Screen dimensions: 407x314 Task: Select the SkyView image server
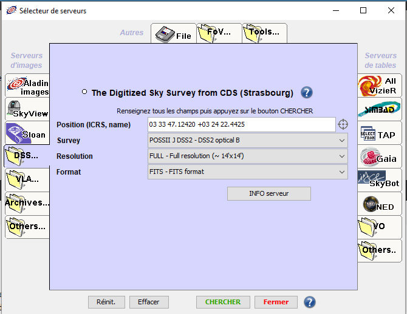tap(27, 109)
